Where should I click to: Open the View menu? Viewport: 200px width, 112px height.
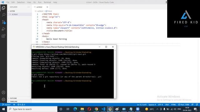29,2
